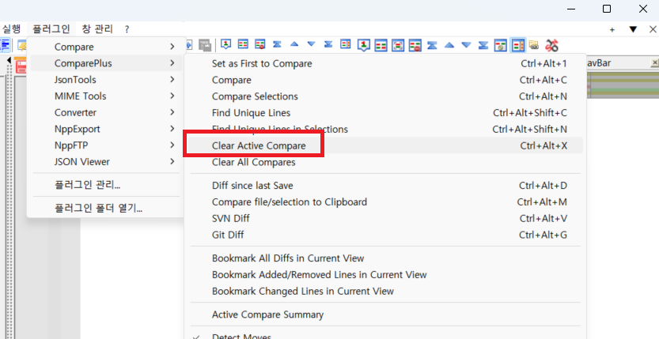
Task: Choose Set as First to Compare
Action: tap(262, 63)
